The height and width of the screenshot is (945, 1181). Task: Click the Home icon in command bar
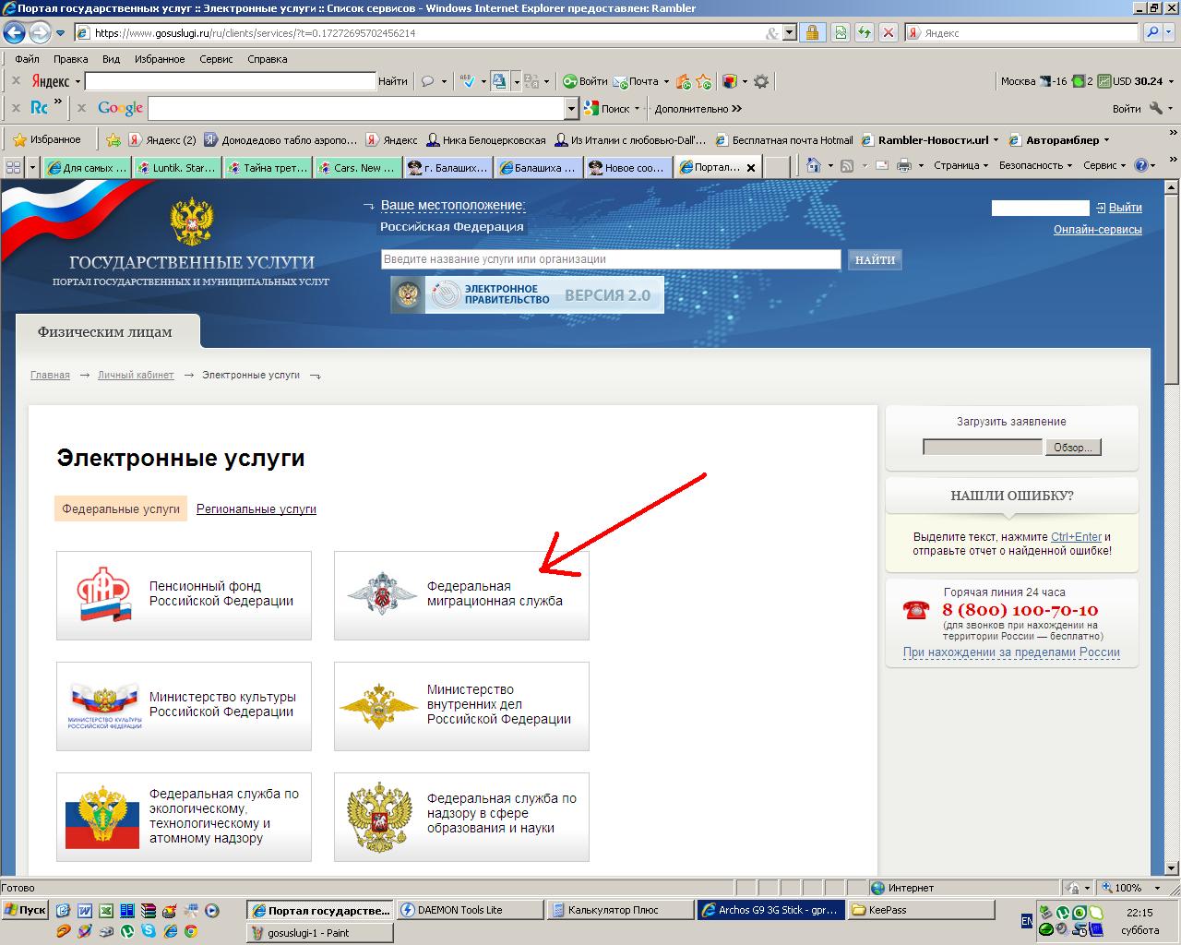pos(813,166)
